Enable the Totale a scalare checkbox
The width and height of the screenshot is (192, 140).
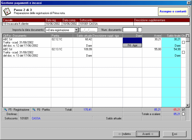click(x=183, y=114)
